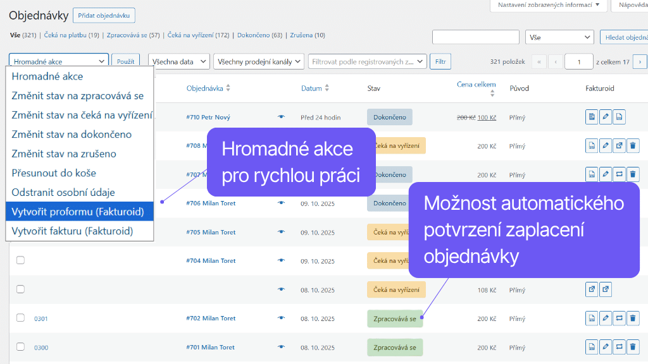Select Přesunout do koše bulk action
The height and width of the screenshot is (364, 648).
(x=54, y=173)
